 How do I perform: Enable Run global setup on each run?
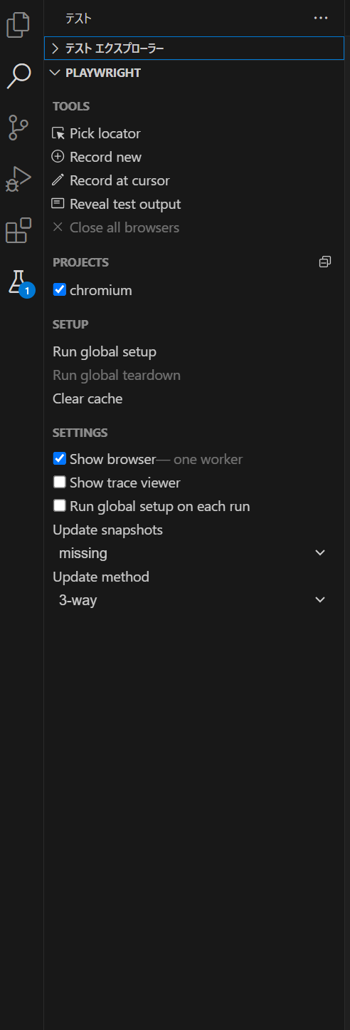click(x=60, y=505)
